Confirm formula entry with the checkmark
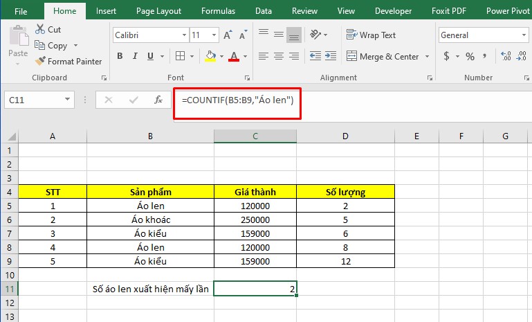 point(134,100)
